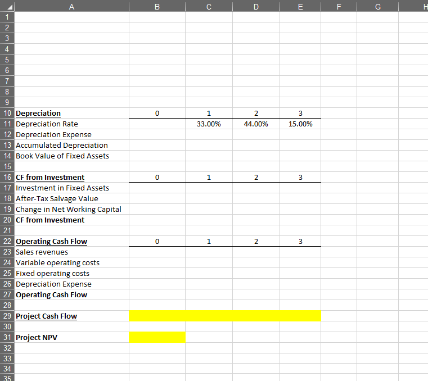Select the 'Project Cash Flow' label cell
The width and height of the screenshot is (428, 381).
pyautogui.click(x=71, y=316)
